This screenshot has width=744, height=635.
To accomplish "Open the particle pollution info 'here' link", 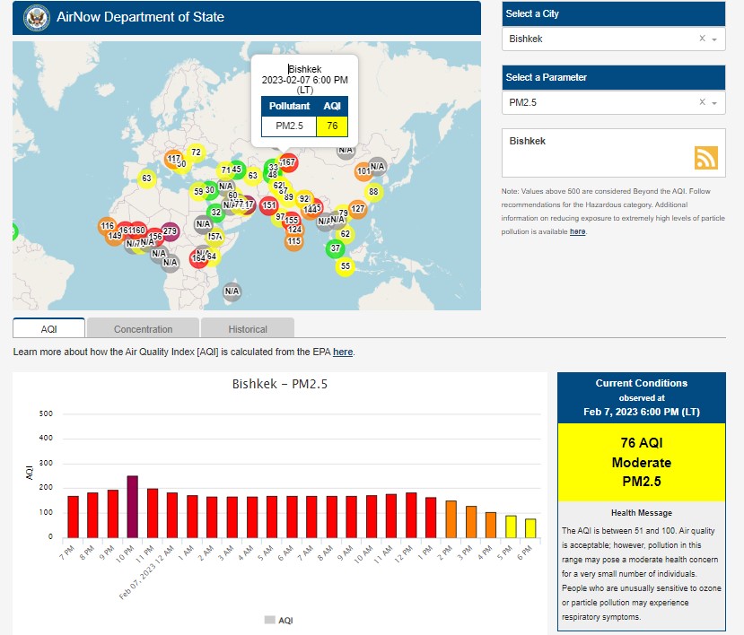I will click(577, 231).
